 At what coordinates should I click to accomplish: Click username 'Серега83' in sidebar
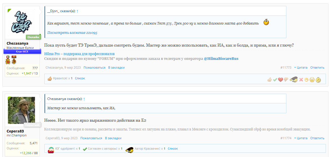pyautogui.click(x=15, y=131)
